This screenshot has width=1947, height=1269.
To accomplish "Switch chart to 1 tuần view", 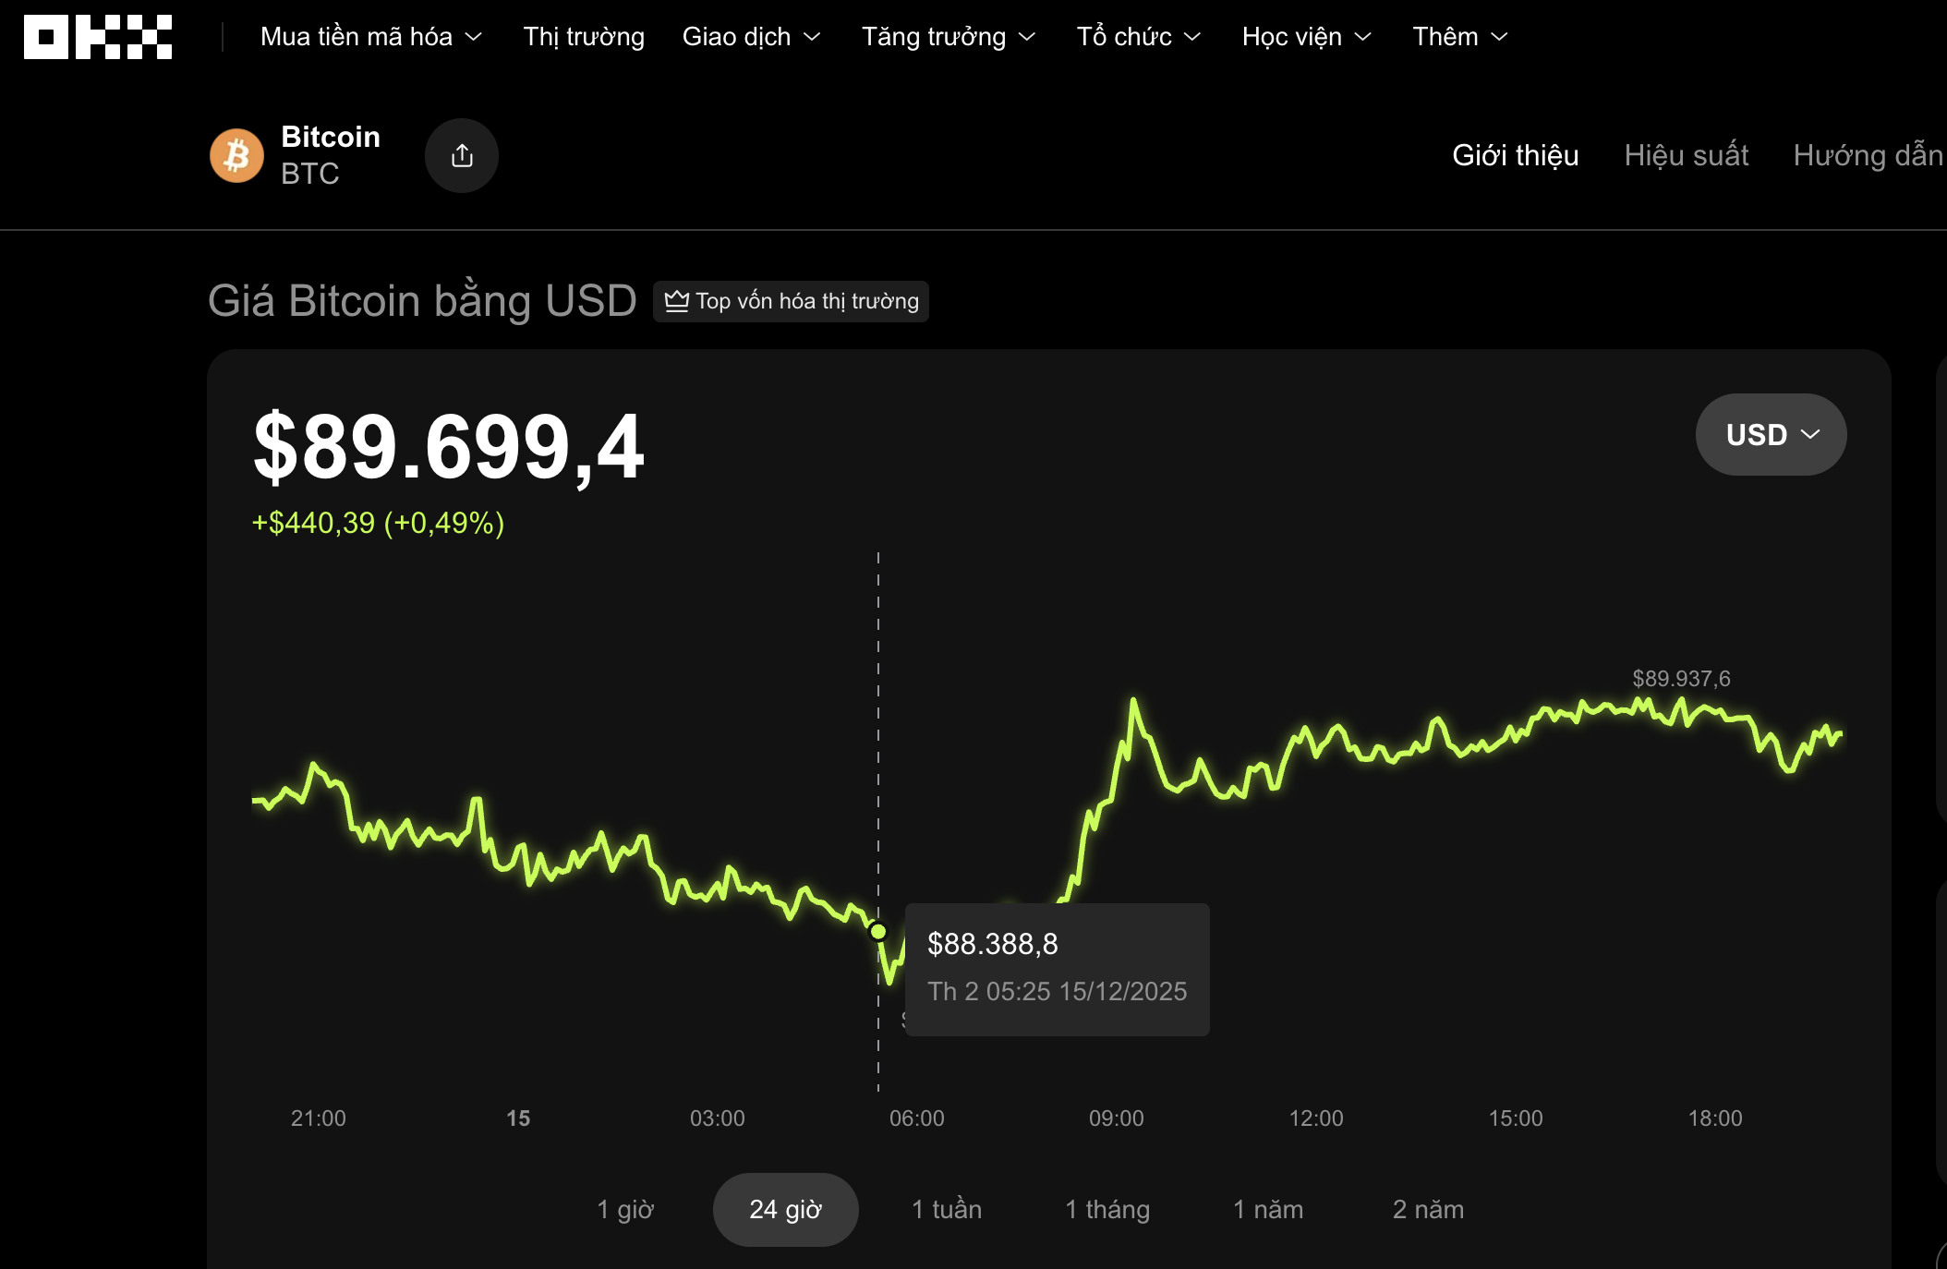I will [x=947, y=1209].
